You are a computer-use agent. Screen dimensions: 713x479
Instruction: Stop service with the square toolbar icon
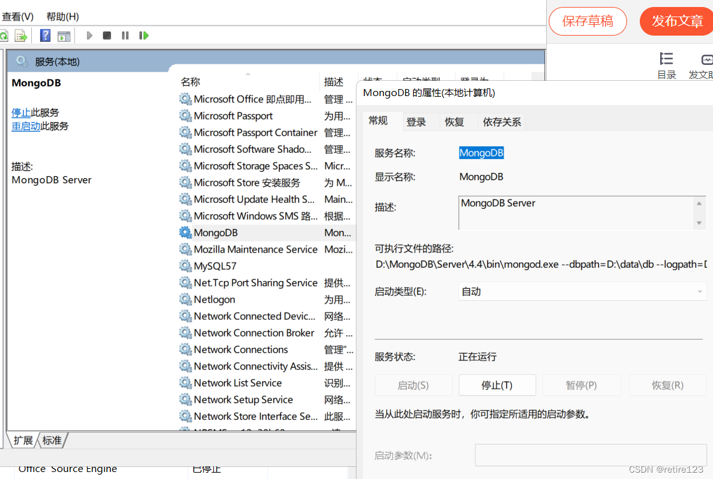click(107, 36)
